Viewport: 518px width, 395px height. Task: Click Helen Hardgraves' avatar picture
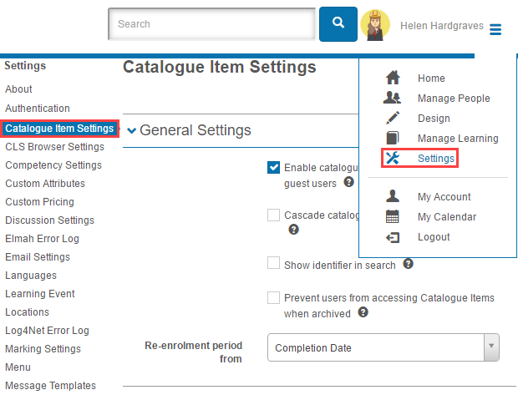(375, 26)
